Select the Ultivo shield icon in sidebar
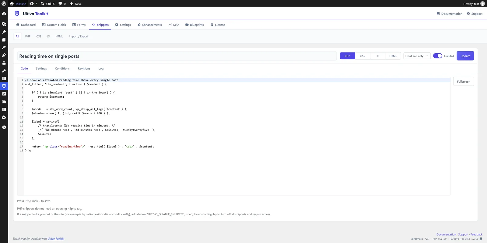The width and height of the screenshot is (487, 243). (4, 86)
